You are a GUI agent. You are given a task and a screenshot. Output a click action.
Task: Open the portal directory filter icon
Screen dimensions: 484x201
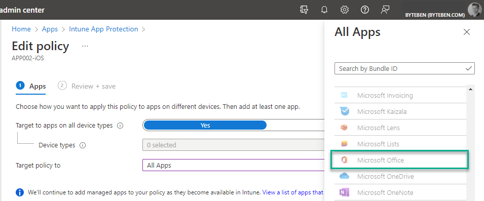point(304,10)
